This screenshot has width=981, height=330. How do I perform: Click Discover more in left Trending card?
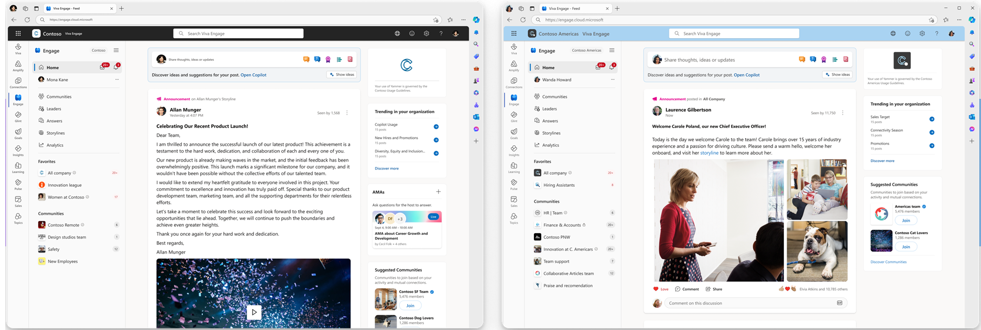tap(387, 168)
